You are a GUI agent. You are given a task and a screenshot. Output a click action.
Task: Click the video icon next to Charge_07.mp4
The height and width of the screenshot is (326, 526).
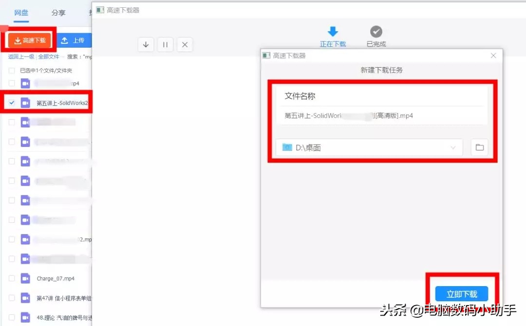click(25, 278)
